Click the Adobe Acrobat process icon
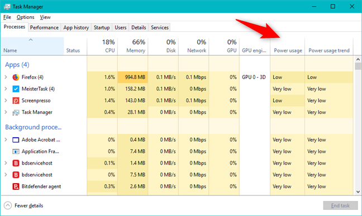 pyautogui.click(x=16, y=140)
